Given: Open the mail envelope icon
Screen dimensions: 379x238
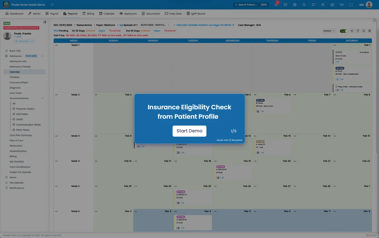Looking at the screenshot, I should click(x=285, y=5).
